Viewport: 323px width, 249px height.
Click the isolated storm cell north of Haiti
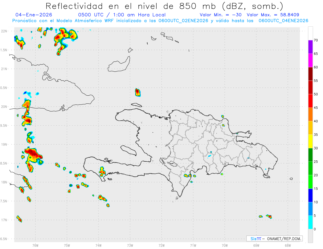(x=138, y=92)
